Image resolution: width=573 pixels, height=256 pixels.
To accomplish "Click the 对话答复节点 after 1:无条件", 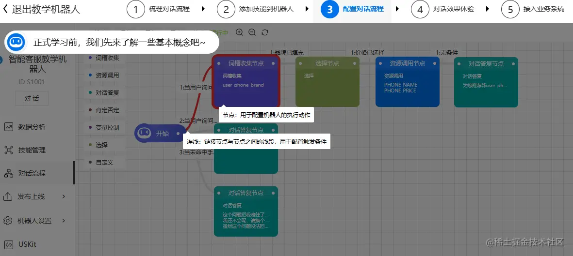I will (486, 82).
